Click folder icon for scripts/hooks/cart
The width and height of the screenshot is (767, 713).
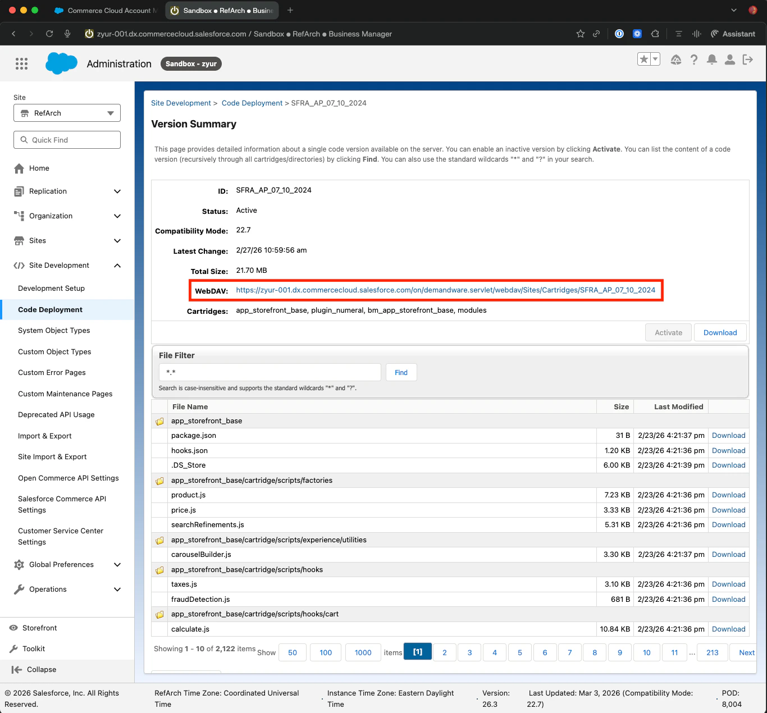coord(159,614)
